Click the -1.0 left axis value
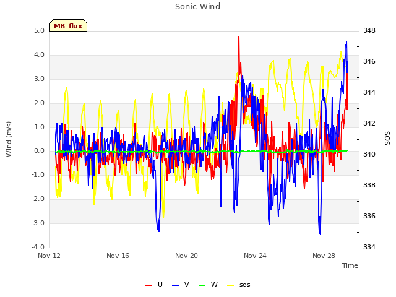 38,174
